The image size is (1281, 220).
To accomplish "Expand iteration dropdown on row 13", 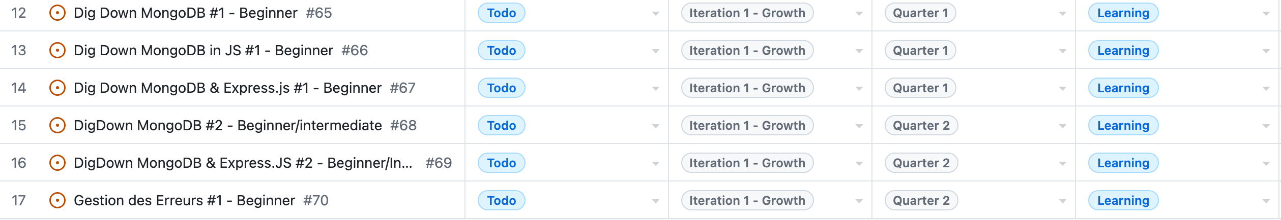I will pyautogui.click(x=859, y=51).
